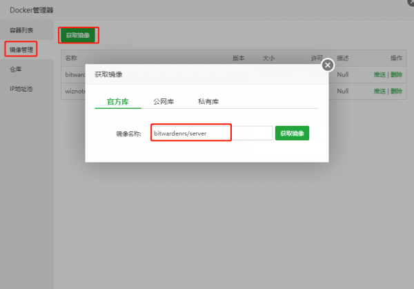Close the 获取镜像 dialog with X icon

tap(328, 65)
